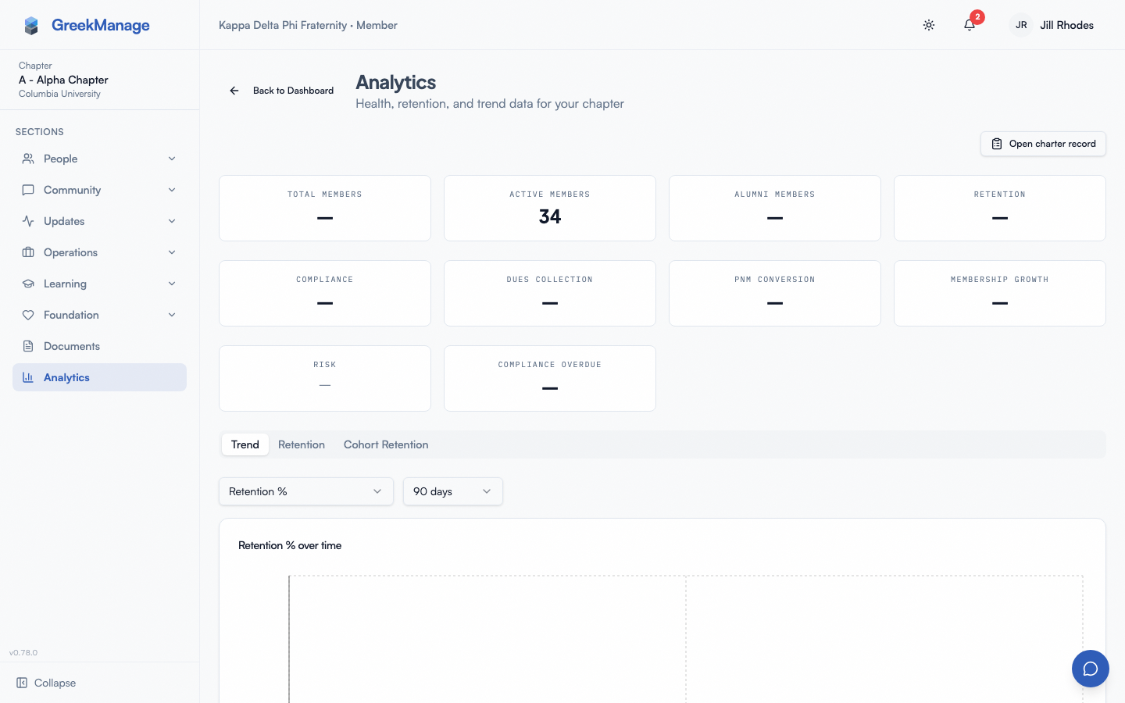
Task: Click the clipboard icon in Open charter record
Action: (997, 144)
